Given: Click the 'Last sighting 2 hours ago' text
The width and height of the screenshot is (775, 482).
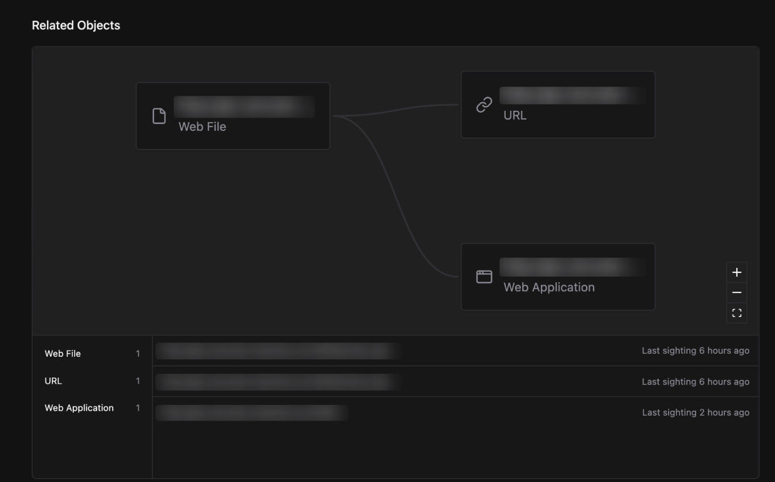Looking at the screenshot, I should [x=695, y=413].
